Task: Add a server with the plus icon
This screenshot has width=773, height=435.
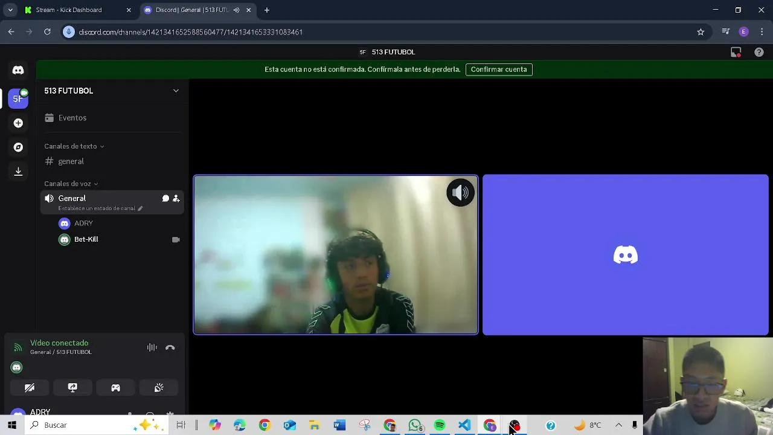Action: pyautogui.click(x=18, y=123)
